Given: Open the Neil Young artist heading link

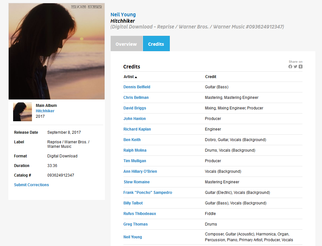Looking at the screenshot, I should (x=123, y=15).
